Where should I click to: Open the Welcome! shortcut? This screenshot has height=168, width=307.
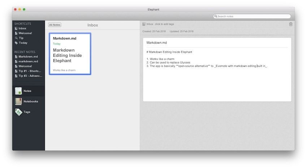pyautogui.click(x=25, y=33)
